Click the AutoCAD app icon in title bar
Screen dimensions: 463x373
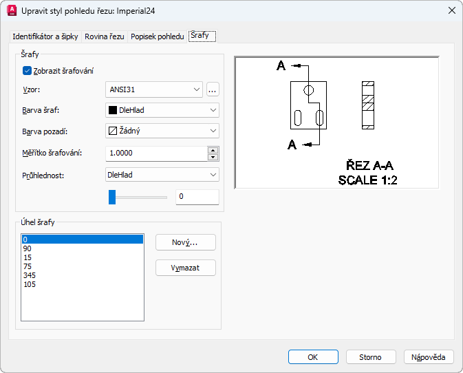11,10
